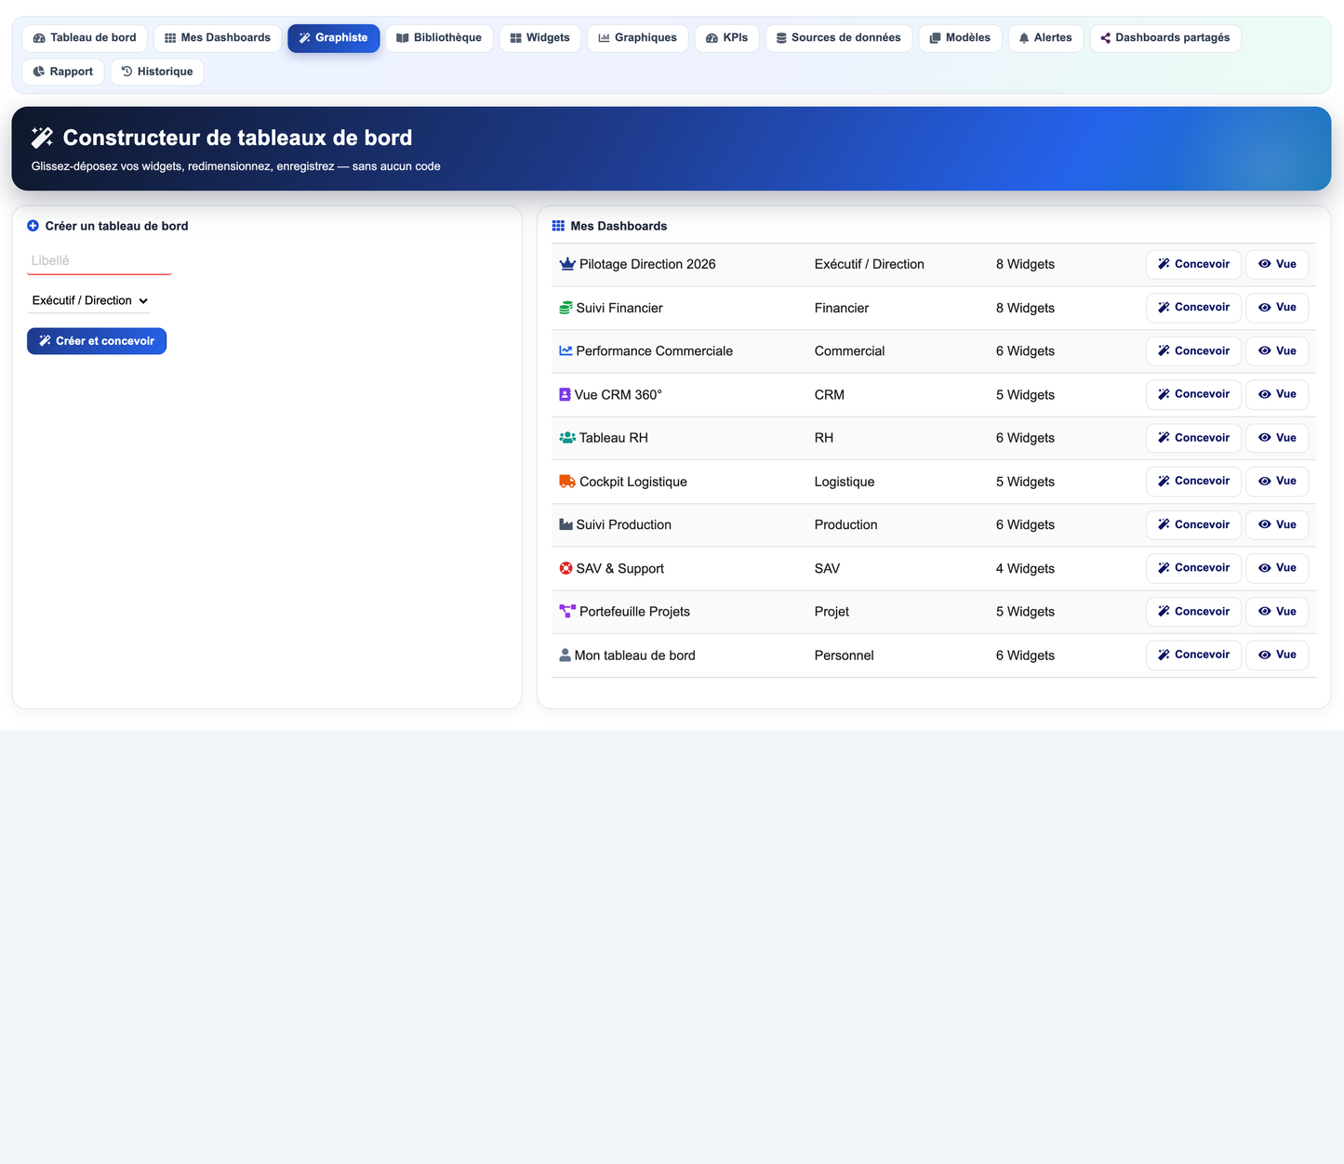Click the 'Cockpit Logistique' dashboard name
Screen dimensions: 1344x1164
[633, 482]
